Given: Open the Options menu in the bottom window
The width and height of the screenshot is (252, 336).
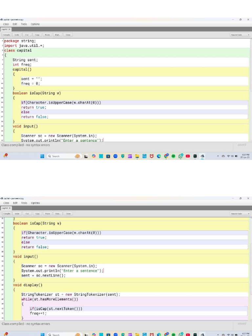Looking at the screenshot, I should coord(35,203).
